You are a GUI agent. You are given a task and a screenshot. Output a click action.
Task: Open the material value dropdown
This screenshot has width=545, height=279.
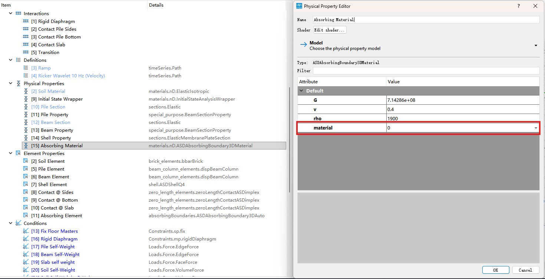tap(536, 128)
